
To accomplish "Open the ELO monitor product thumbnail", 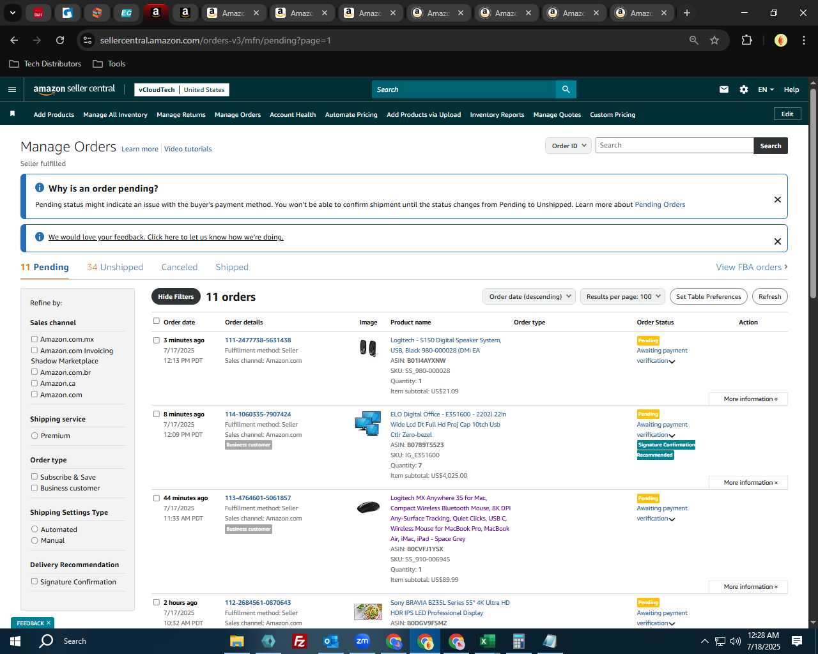I will (368, 423).
